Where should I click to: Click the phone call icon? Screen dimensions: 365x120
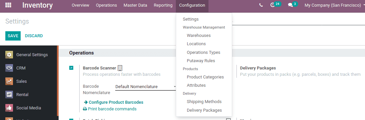pos(261,5)
